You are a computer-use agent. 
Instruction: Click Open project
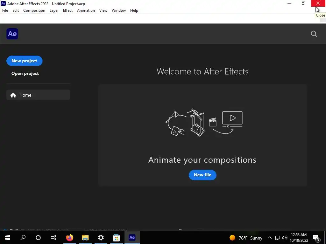coord(25,73)
